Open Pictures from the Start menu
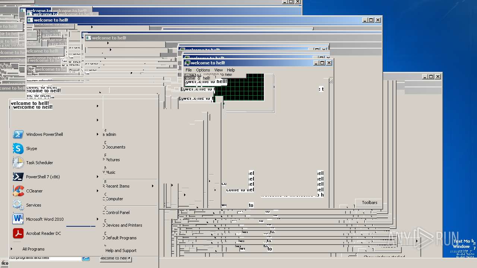The image size is (477, 268). point(112,160)
